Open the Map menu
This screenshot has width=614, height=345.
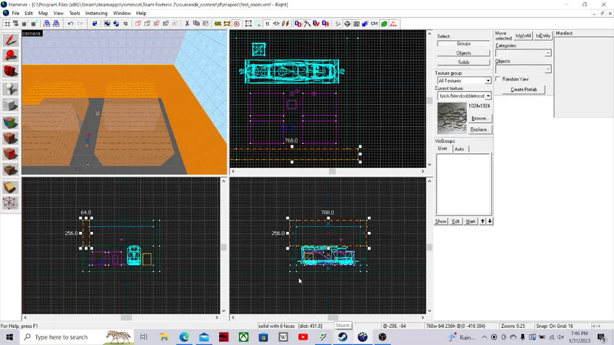(x=43, y=13)
